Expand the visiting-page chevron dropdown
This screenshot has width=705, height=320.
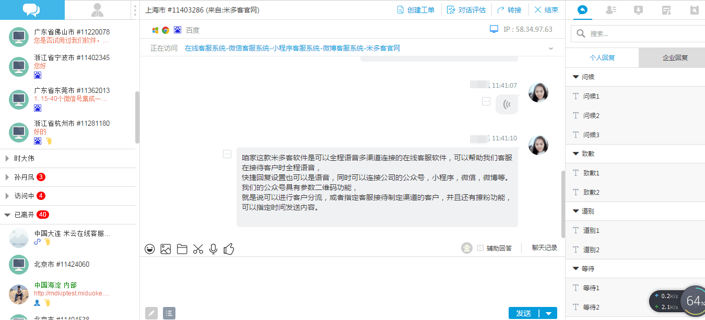pos(551,48)
